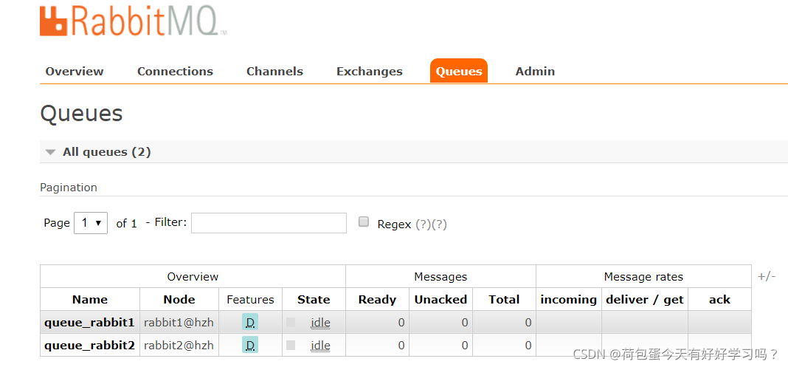Click the D feature badge for queue_rabbit2
788x367 pixels.
(250, 345)
